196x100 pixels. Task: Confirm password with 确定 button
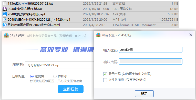pos(144,94)
